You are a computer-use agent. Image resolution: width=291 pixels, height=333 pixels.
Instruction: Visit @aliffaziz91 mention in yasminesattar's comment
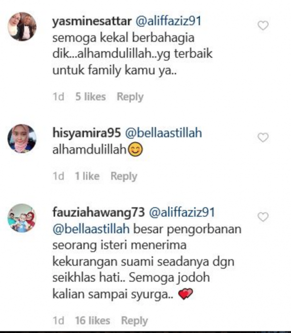(169, 21)
